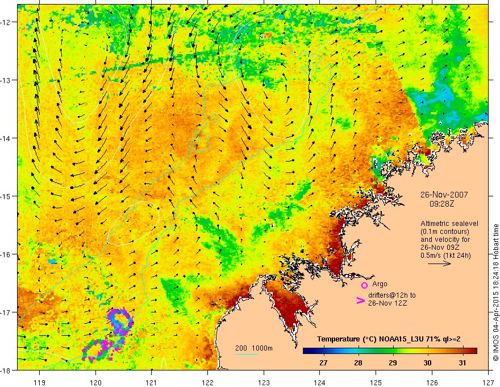Screen dimensions: 500x387
Task: Click the 120 longitude axis label
Action: pos(95,382)
